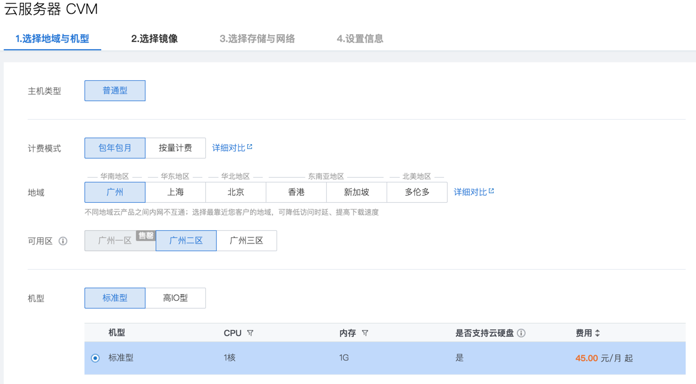
Task: Click the 售罄 sold-out badge
Action: coord(145,236)
